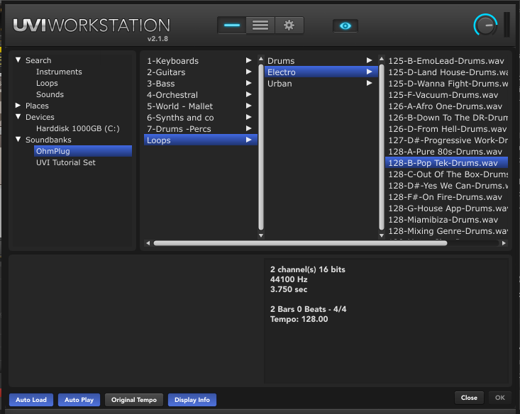Open the list view with three lines icon
Screen dimensions: 520x414
pos(260,26)
